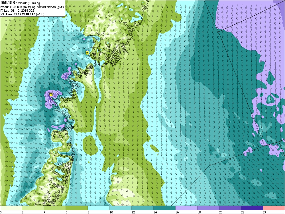
Task: Pick the light green 2–4 m/s legend swatch
Action: [x=33, y=208]
